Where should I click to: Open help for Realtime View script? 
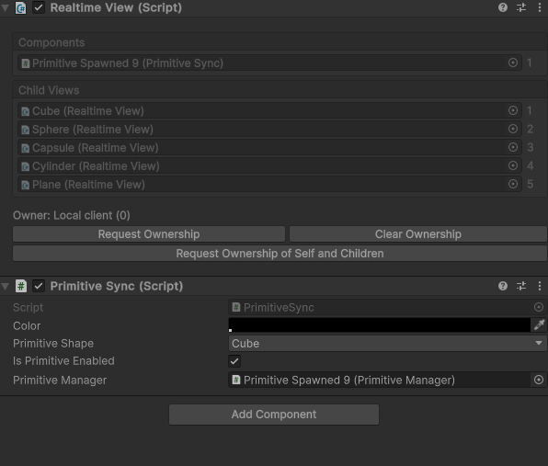tap(503, 7)
